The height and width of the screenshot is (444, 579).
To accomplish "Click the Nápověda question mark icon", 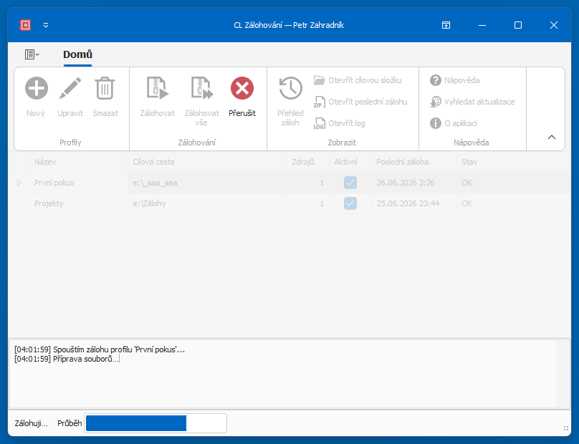I will [x=436, y=80].
